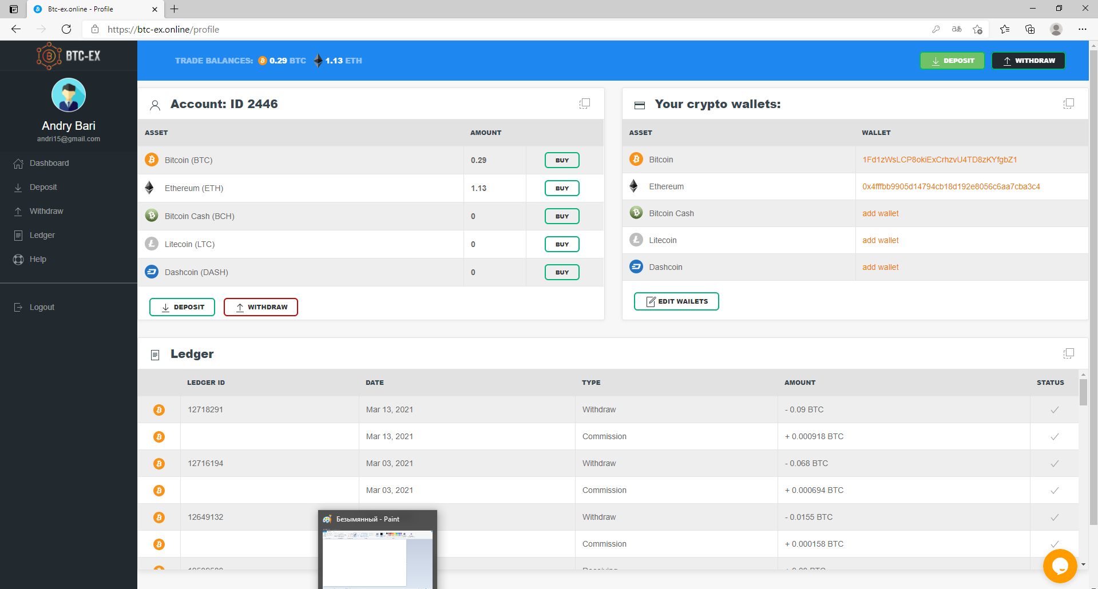Viewport: 1098px width, 589px height.
Task: Refresh the browser page
Action: coord(66,29)
